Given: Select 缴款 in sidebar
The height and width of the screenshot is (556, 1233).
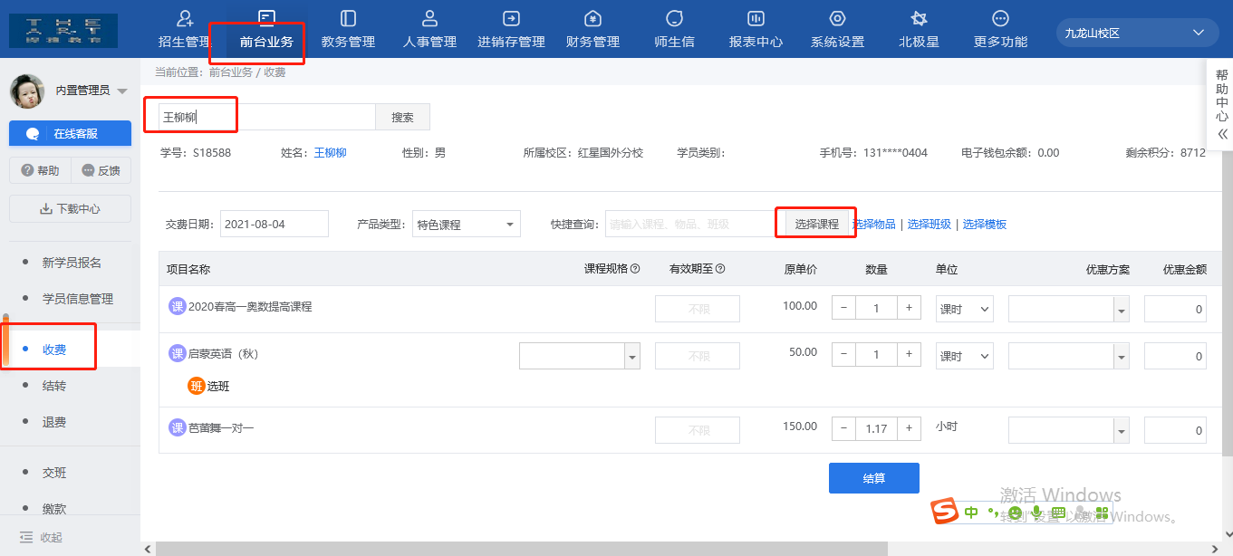Looking at the screenshot, I should pos(54,509).
